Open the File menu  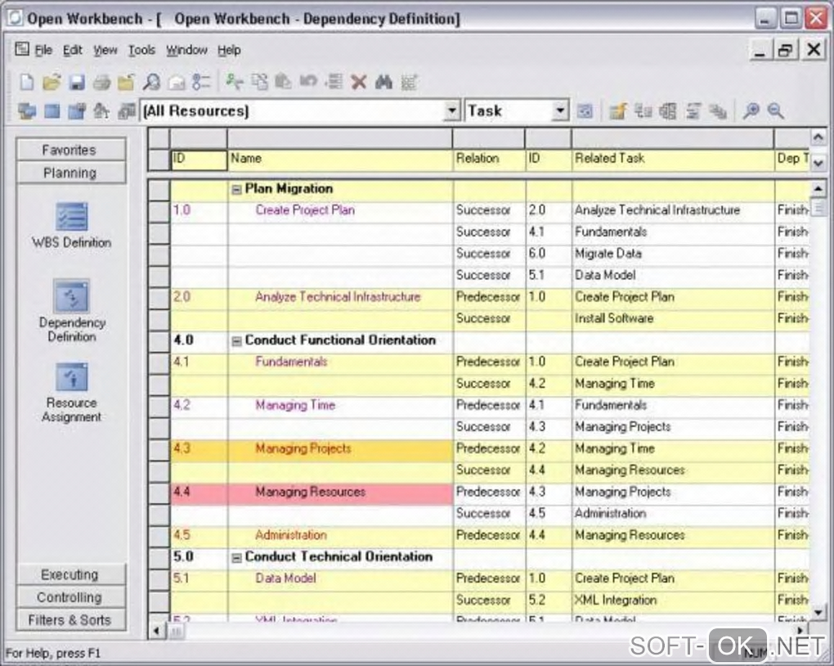tap(43, 50)
